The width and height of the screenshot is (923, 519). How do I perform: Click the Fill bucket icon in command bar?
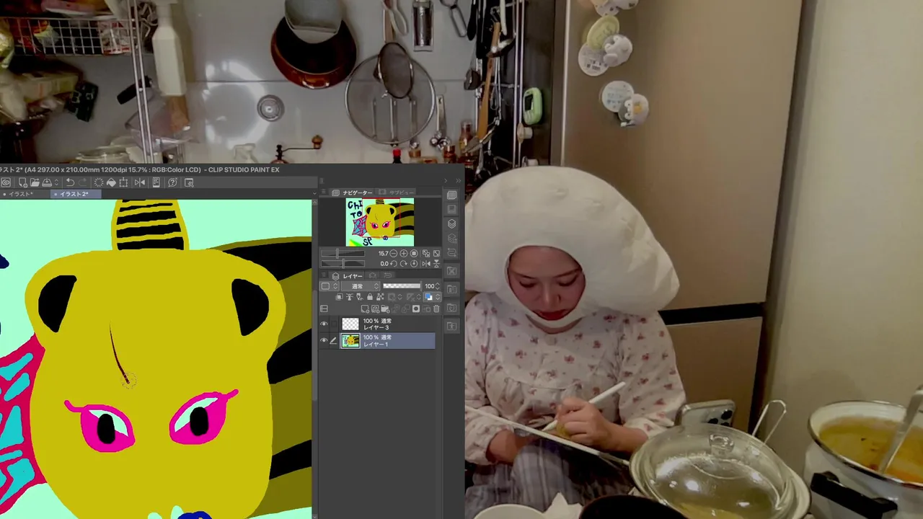point(111,182)
